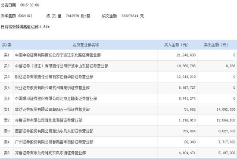Click the 会员营业部名称 column header
Screen dimensions: 237x159
pos(86,45)
